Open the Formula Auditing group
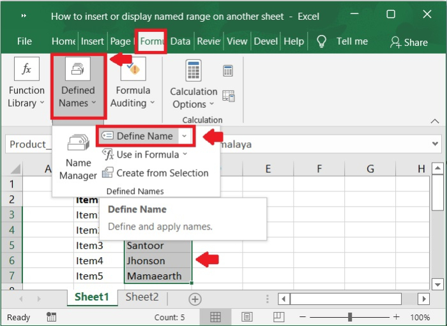 point(133,83)
